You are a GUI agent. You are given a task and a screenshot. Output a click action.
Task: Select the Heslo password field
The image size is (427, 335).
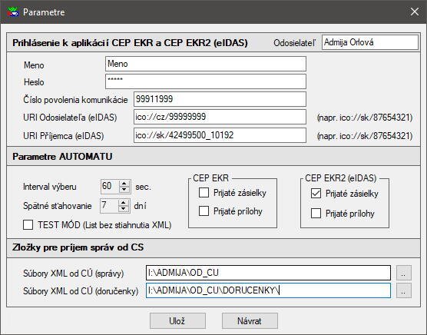click(x=206, y=81)
